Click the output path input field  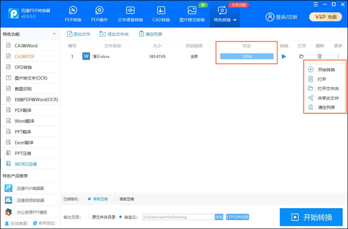tap(178, 216)
